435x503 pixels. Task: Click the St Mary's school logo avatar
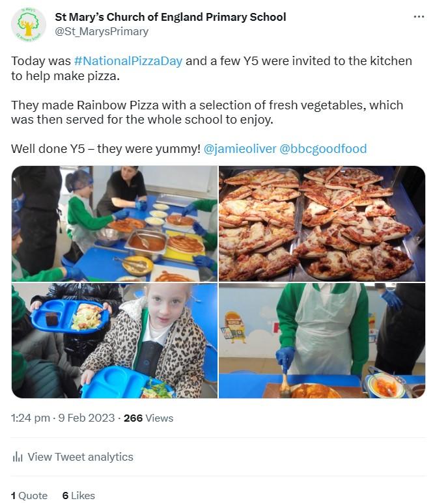29,24
